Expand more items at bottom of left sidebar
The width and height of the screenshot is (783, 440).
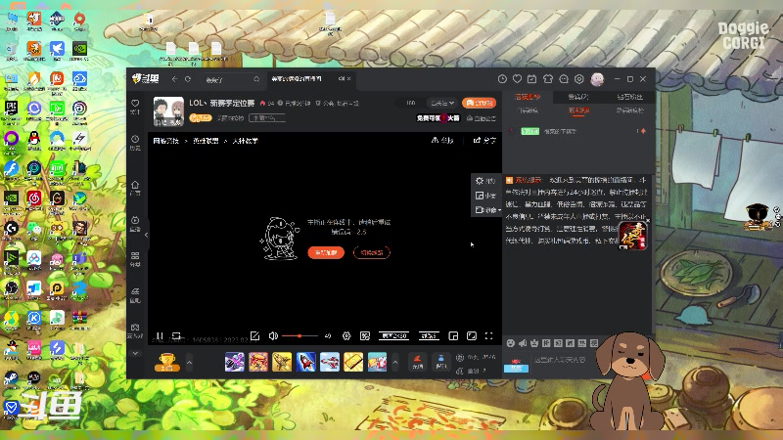(135, 353)
